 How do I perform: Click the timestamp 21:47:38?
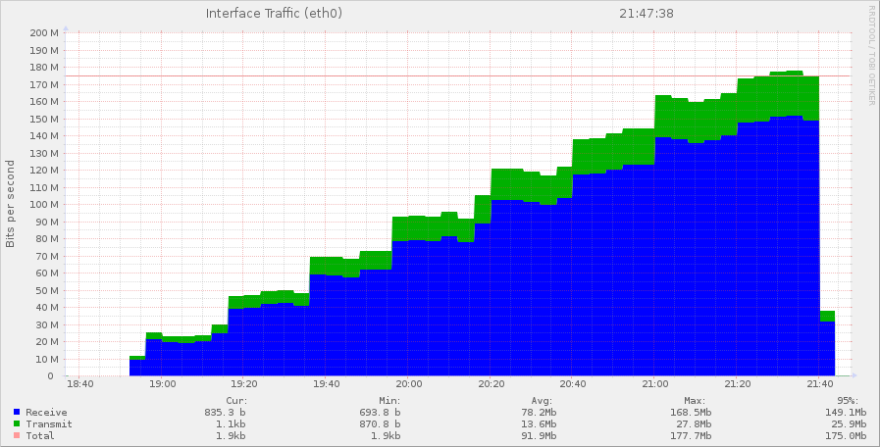pyautogui.click(x=647, y=14)
